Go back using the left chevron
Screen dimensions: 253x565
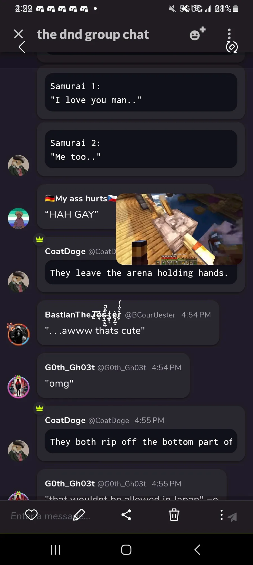[x=22, y=47]
